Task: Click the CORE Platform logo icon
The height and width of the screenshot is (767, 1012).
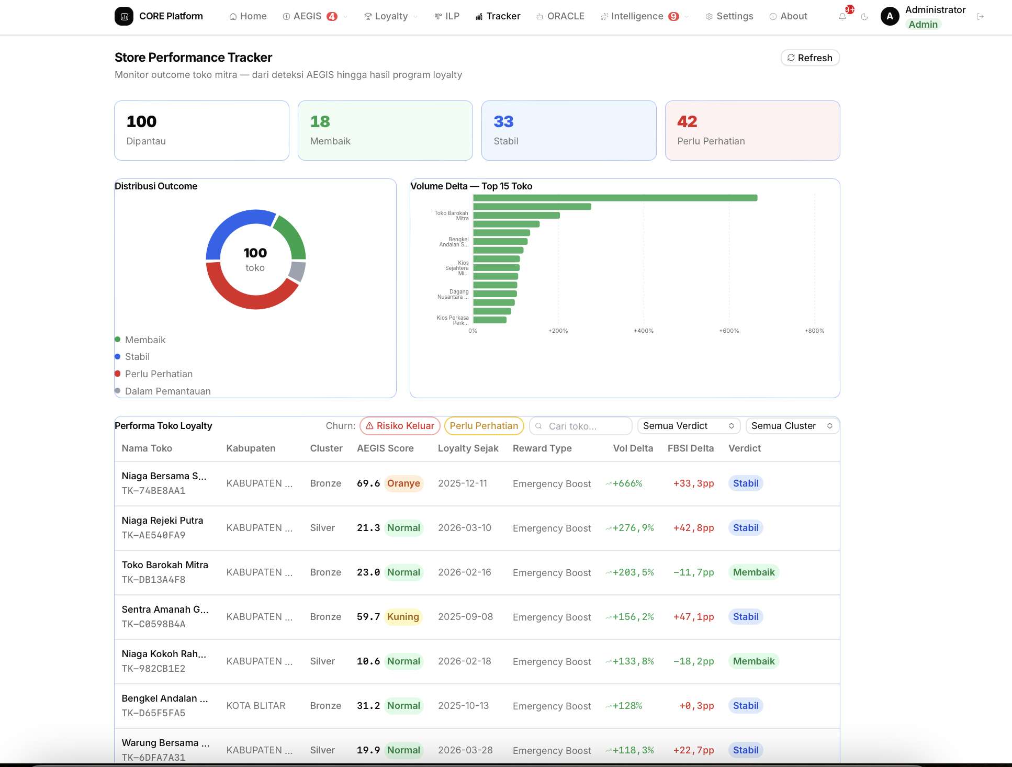Action: 124,16
